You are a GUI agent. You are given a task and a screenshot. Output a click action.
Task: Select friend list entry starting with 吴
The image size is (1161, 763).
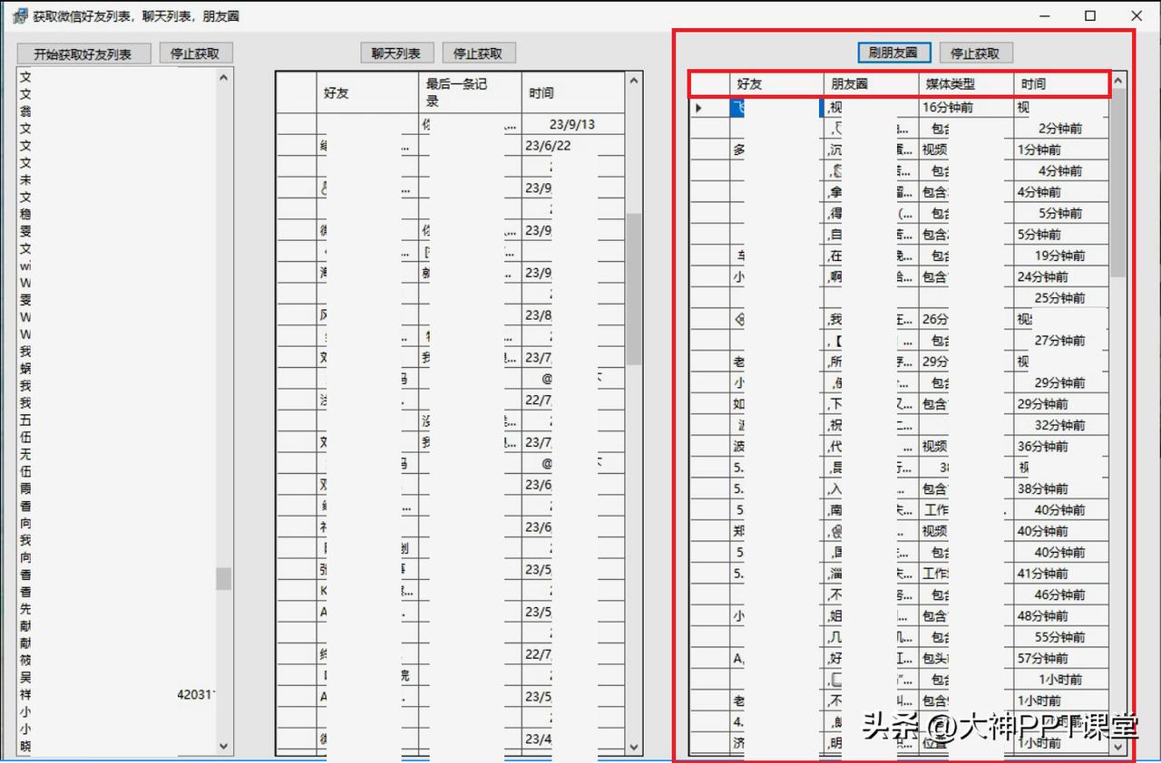pyautogui.click(x=116, y=678)
